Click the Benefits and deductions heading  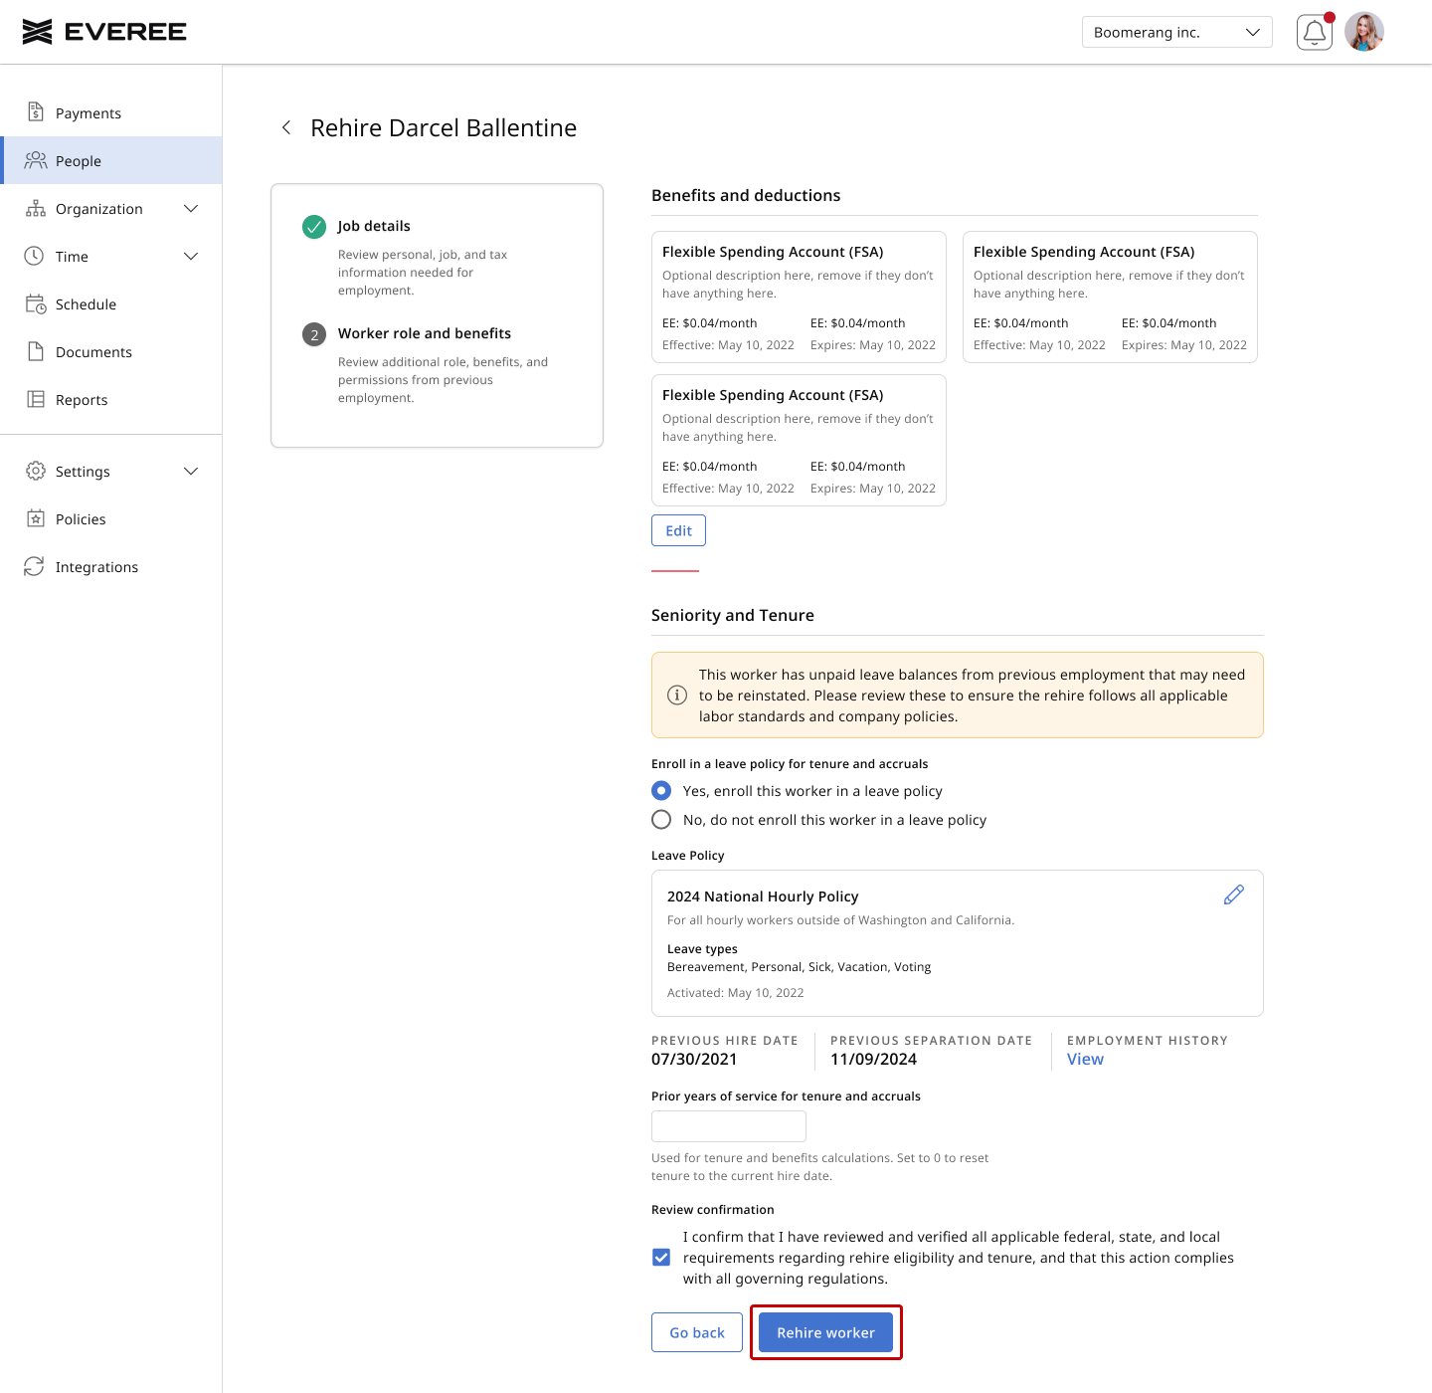coord(746,195)
